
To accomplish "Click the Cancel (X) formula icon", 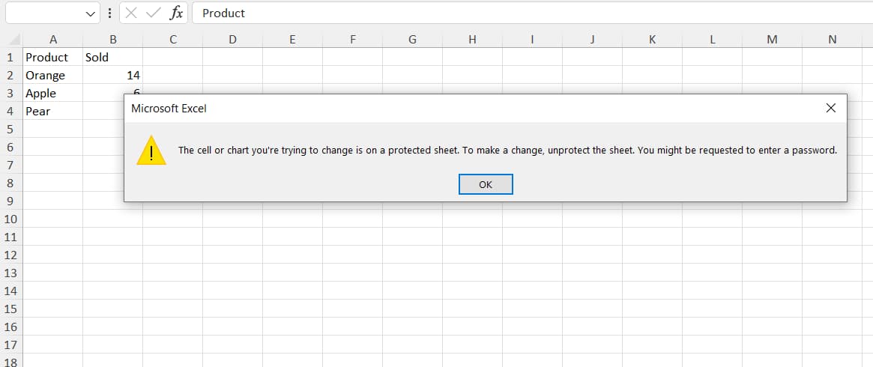I will pyautogui.click(x=131, y=13).
